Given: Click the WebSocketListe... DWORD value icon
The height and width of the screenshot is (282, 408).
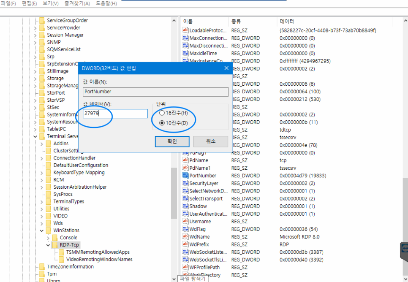Looking at the screenshot, I should tap(185, 252).
